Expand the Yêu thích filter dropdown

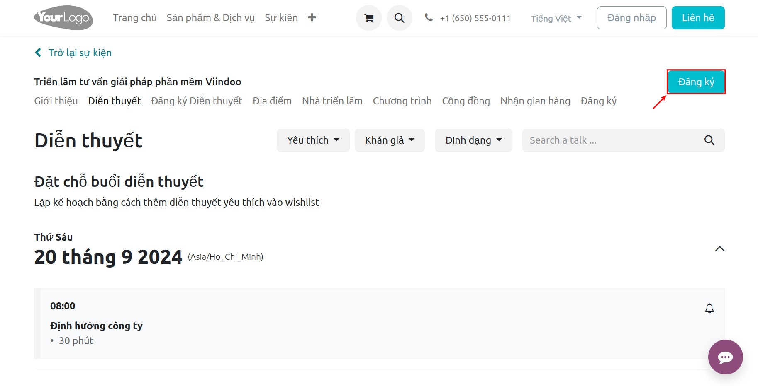coord(313,140)
